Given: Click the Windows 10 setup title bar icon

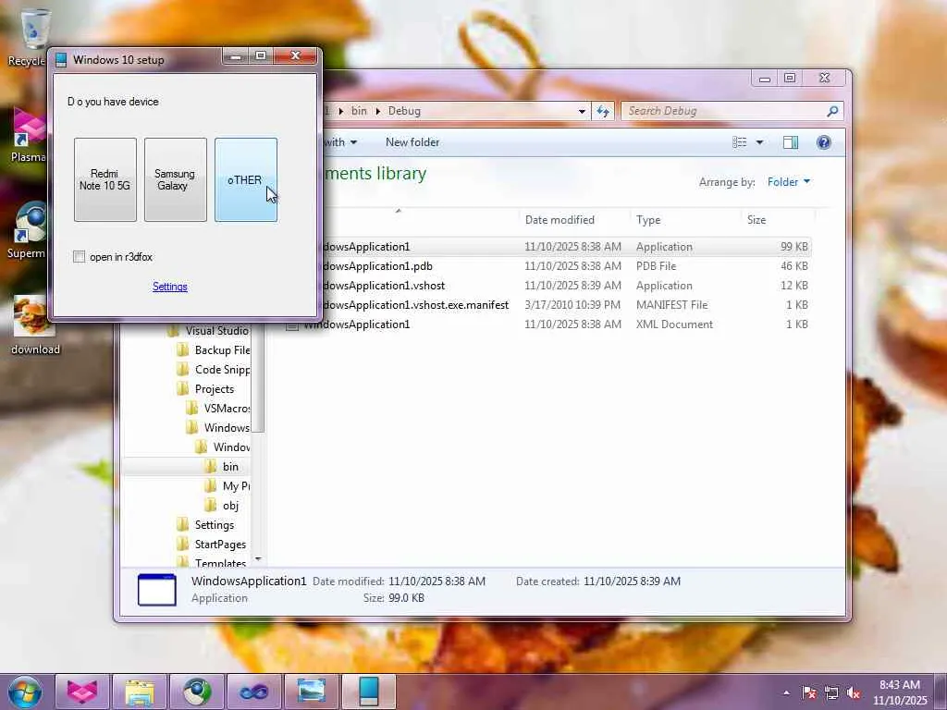Looking at the screenshot, I should pyautogui.click(x=61, y=60).
